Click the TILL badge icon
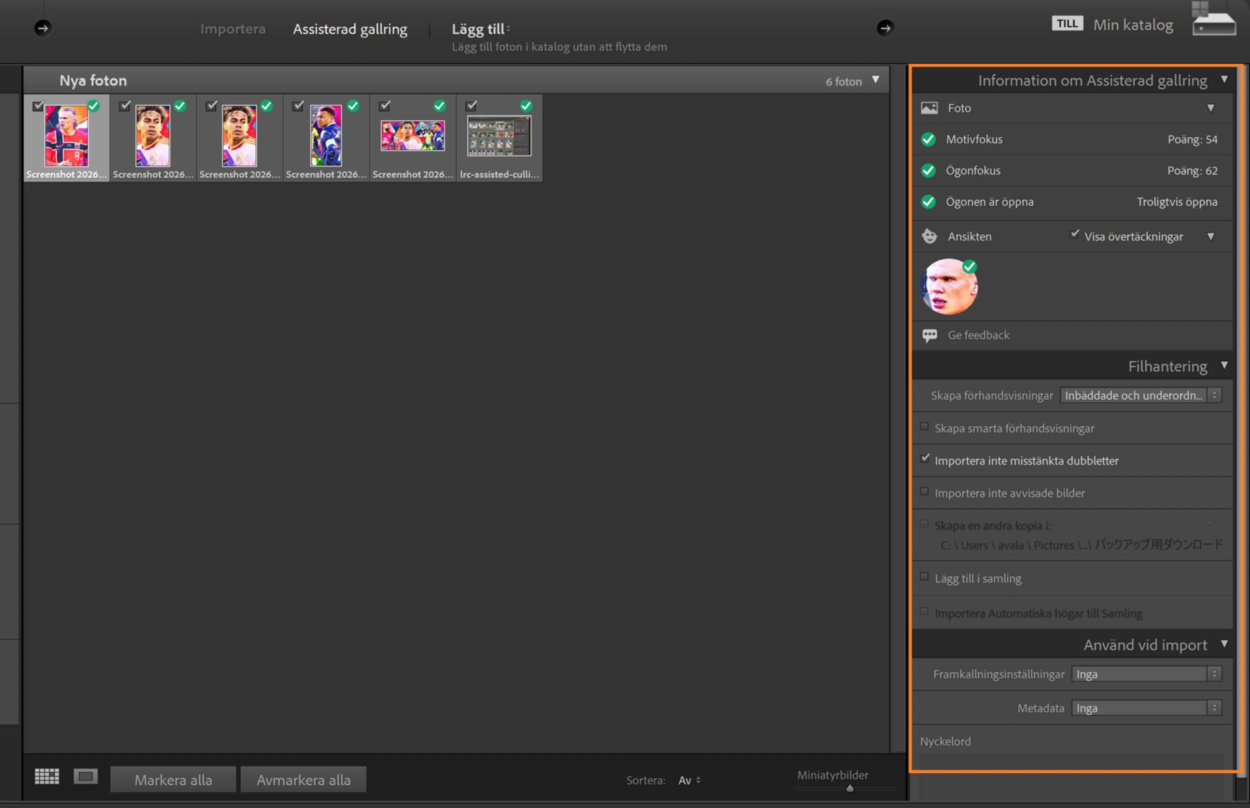The width and height of the screenshot is (1250, 808). click(x=1067, y=23)
